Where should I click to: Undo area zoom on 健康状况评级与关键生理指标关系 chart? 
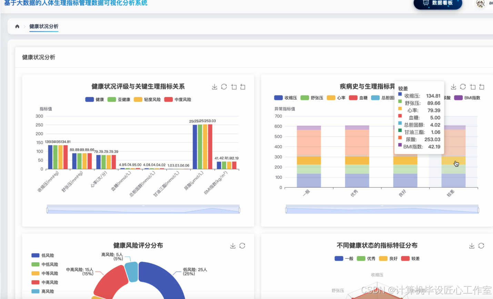[x=243, y=87]
